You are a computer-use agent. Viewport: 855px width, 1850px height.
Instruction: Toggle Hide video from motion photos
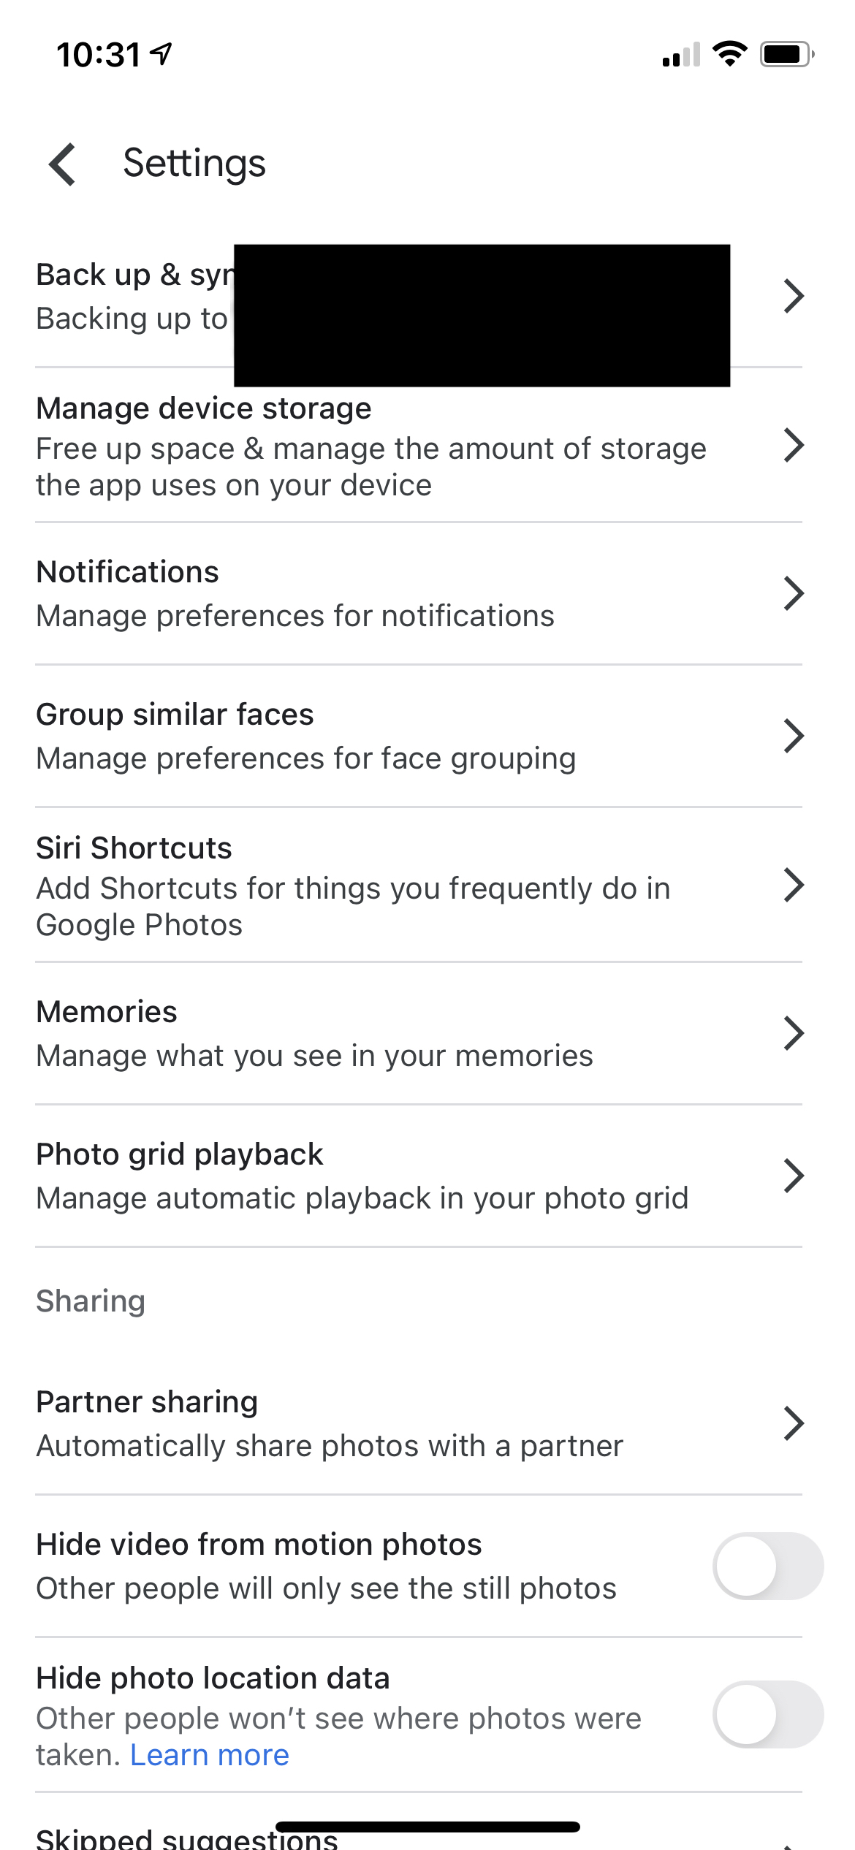pyautogui.click(x=768, y=1566)
